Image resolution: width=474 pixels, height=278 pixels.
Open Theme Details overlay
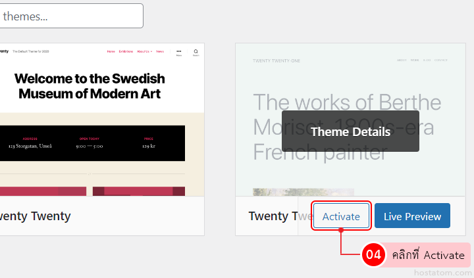point(350,131)
